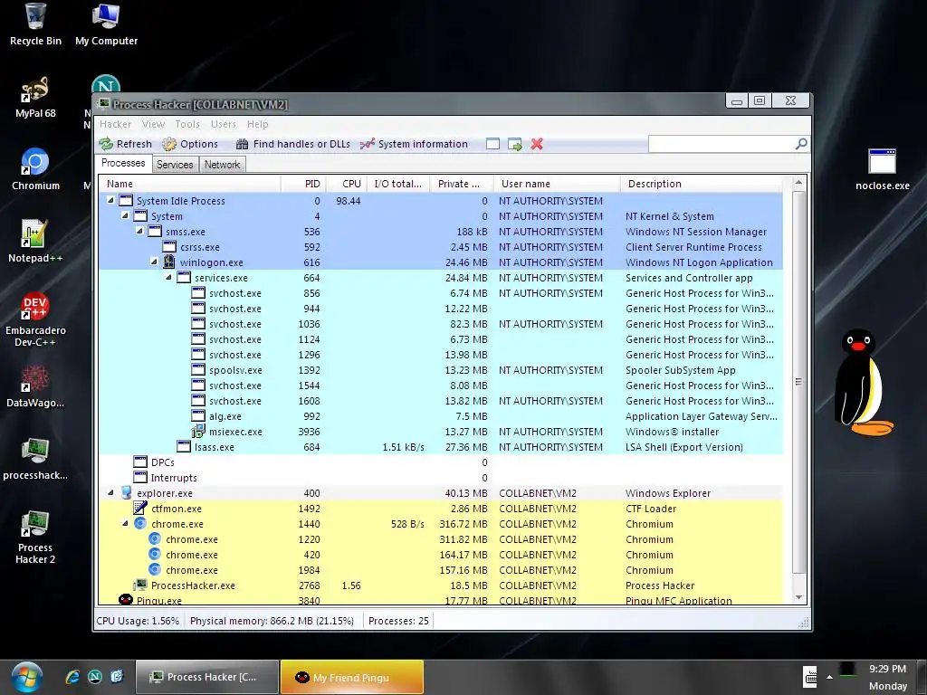Click the process list vertical scrollbar thumb
The height and width of the screenshot is (695, 927).
(798, 382)
